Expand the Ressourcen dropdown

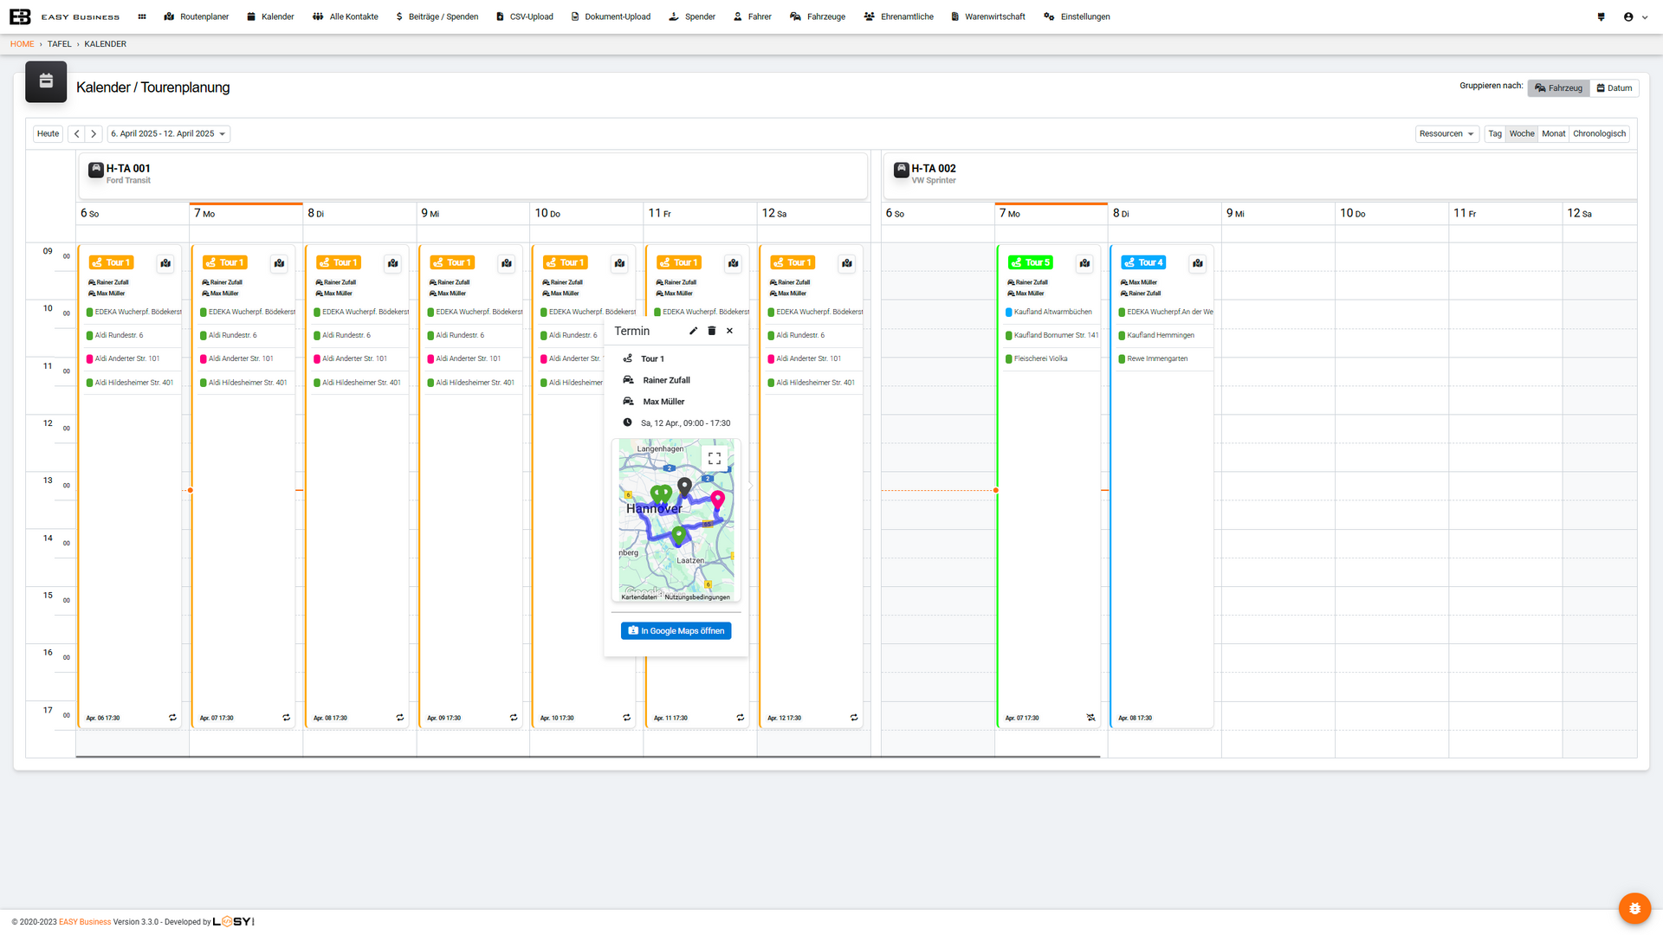point(1446,134)
